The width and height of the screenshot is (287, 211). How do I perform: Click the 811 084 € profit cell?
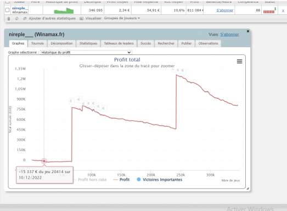pos(195,10)
